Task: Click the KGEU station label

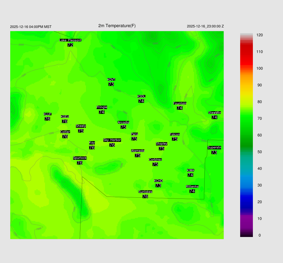Action: pyautogui.click(x=65, y=117)
